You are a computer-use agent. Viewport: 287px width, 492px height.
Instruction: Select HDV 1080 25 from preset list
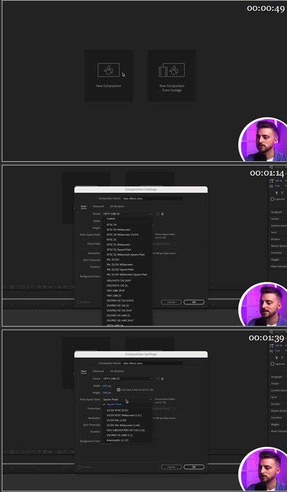(x=114, y=295)
